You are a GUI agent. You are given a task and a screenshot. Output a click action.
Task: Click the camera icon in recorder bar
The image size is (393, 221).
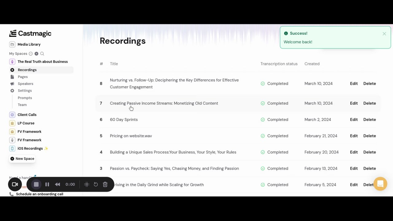coord(15,184)
